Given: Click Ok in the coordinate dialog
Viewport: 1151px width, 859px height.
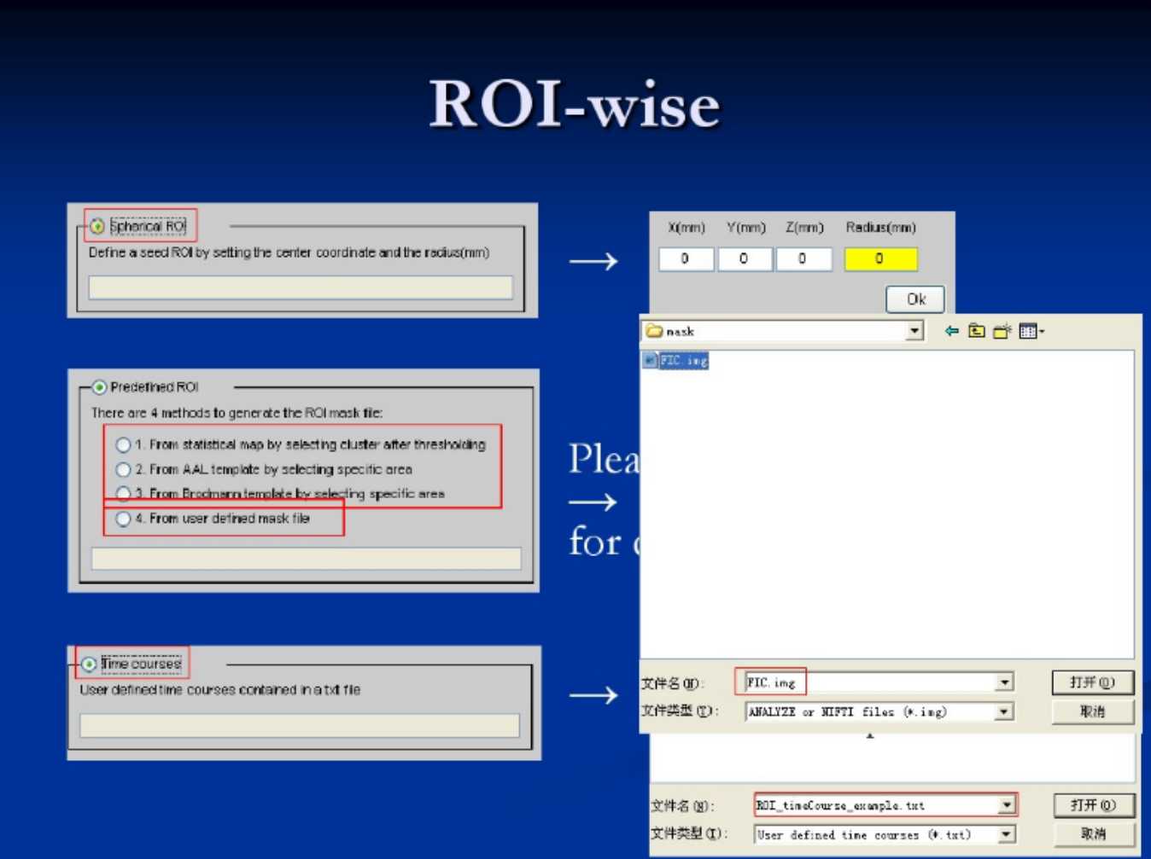Looking at the screenshot, I should pyautogui.click(x=915, y=299).
